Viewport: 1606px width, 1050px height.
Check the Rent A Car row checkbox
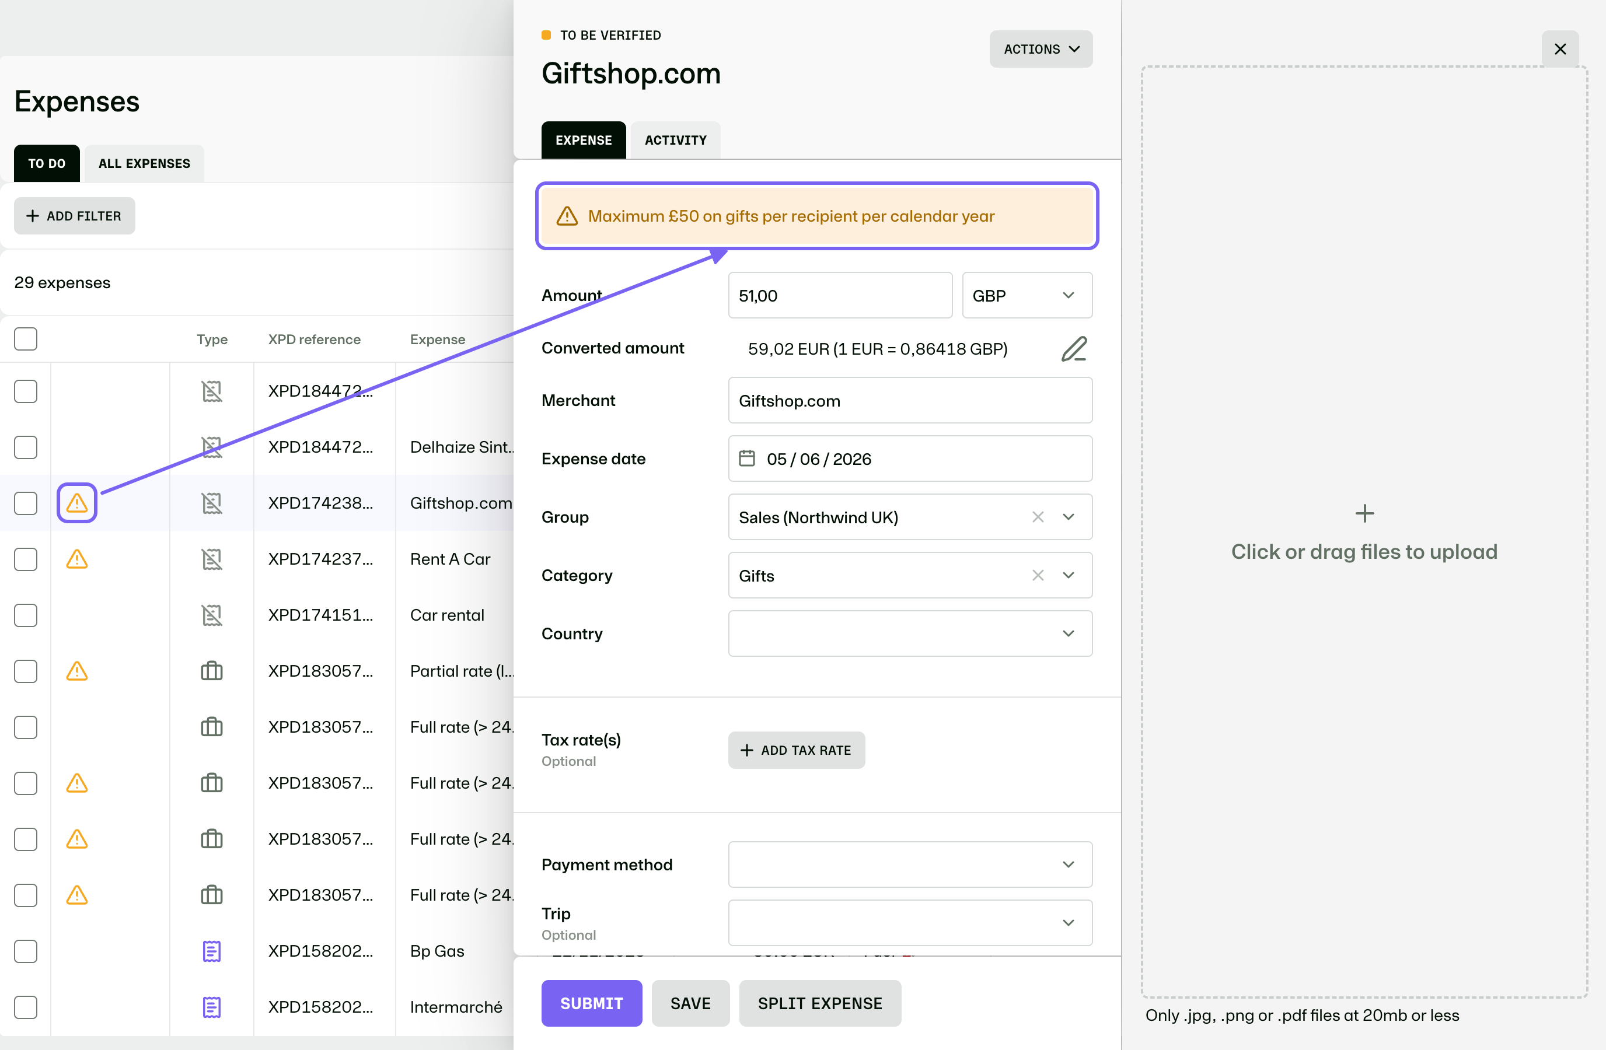26,559
